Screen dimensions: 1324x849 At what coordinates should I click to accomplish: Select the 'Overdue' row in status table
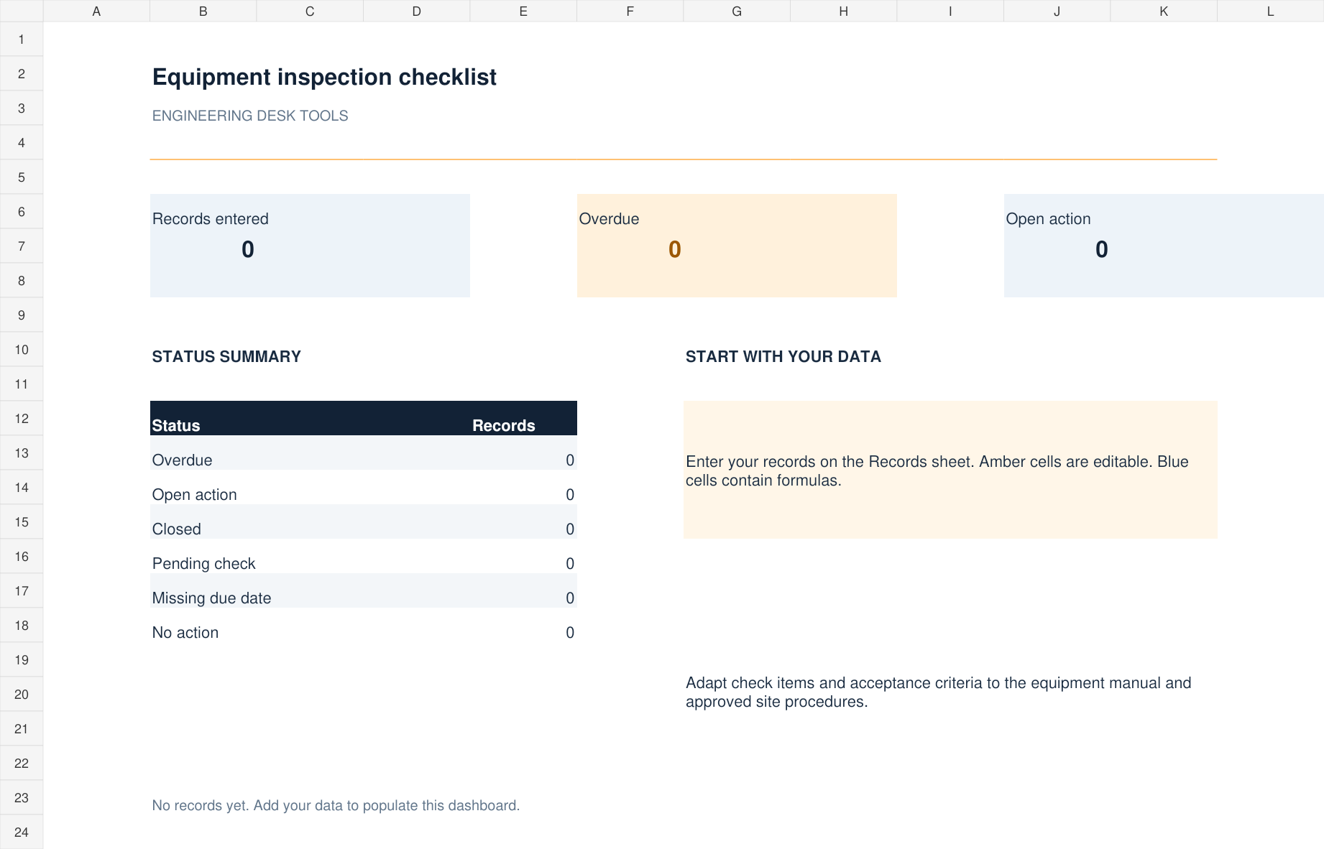pos(364,453)
